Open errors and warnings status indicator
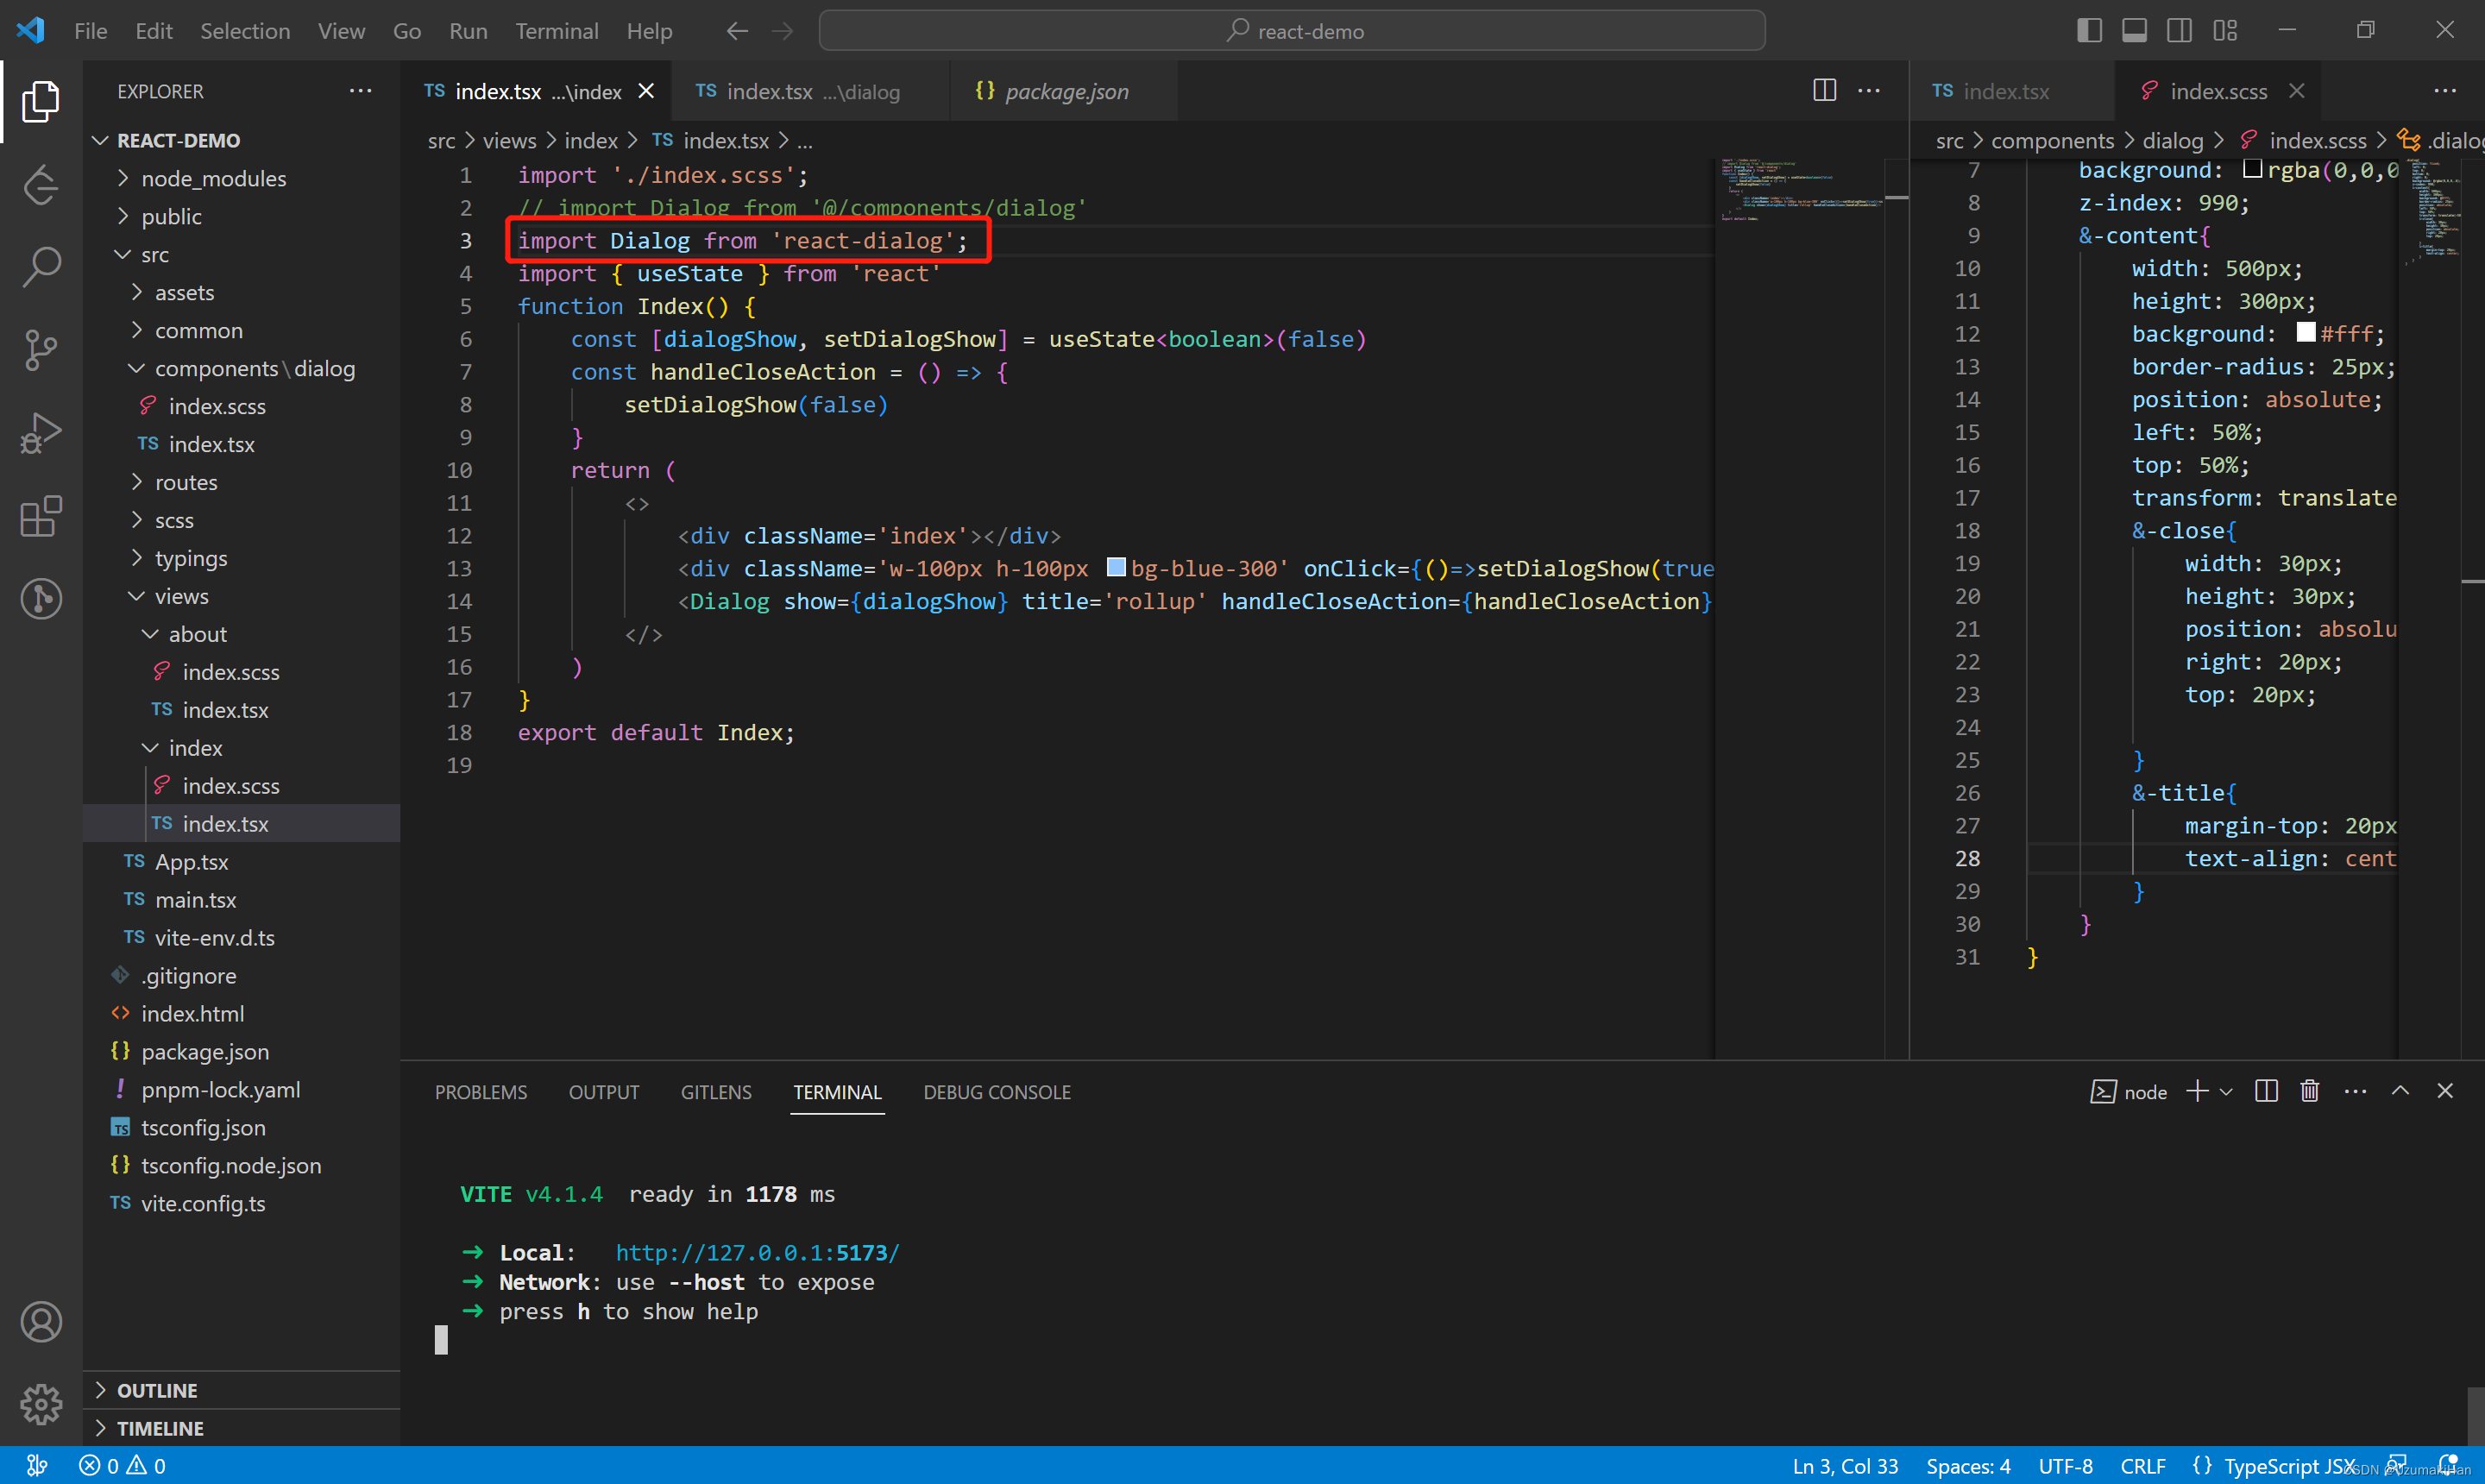2485x1484 pixels. tap(122, 1466)
